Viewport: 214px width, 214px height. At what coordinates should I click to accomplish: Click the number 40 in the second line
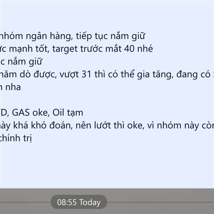(129, 49)
